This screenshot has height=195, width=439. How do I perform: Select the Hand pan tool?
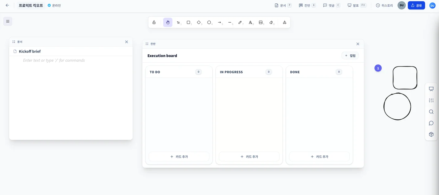[168, 22]
